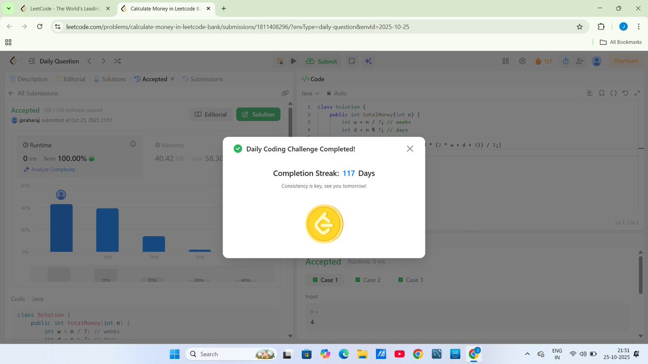Click the Submit button

(321, 61)
